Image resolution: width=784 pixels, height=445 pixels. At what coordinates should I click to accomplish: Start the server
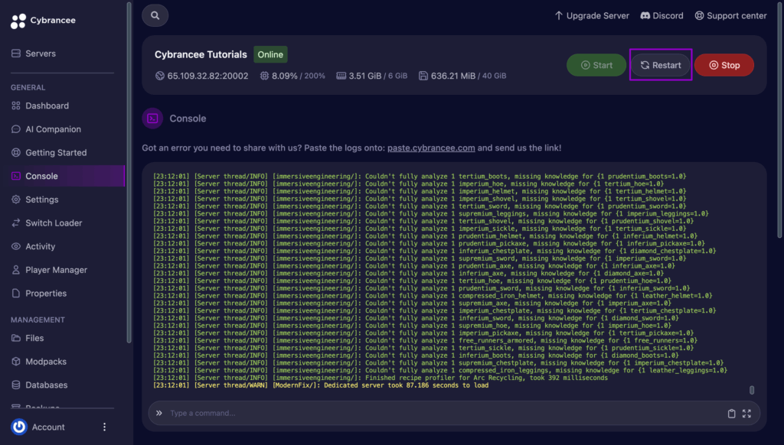point(596,66)
